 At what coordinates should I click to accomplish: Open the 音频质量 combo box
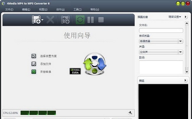click(x=161, y=41)
